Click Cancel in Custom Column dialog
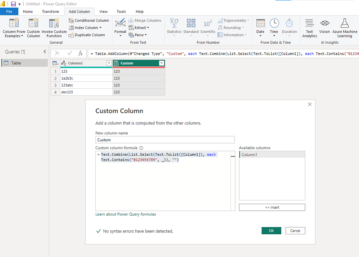The width and height of the screenshot is (359, 257). [295, 231]
